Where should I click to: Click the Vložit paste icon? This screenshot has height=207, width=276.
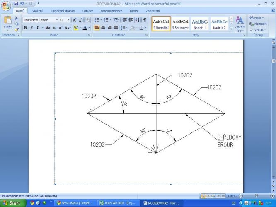7,20
